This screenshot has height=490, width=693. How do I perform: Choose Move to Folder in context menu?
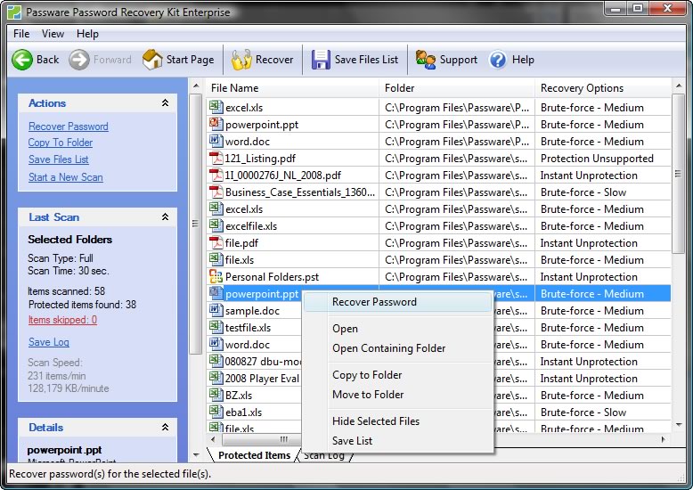(398, 394)
